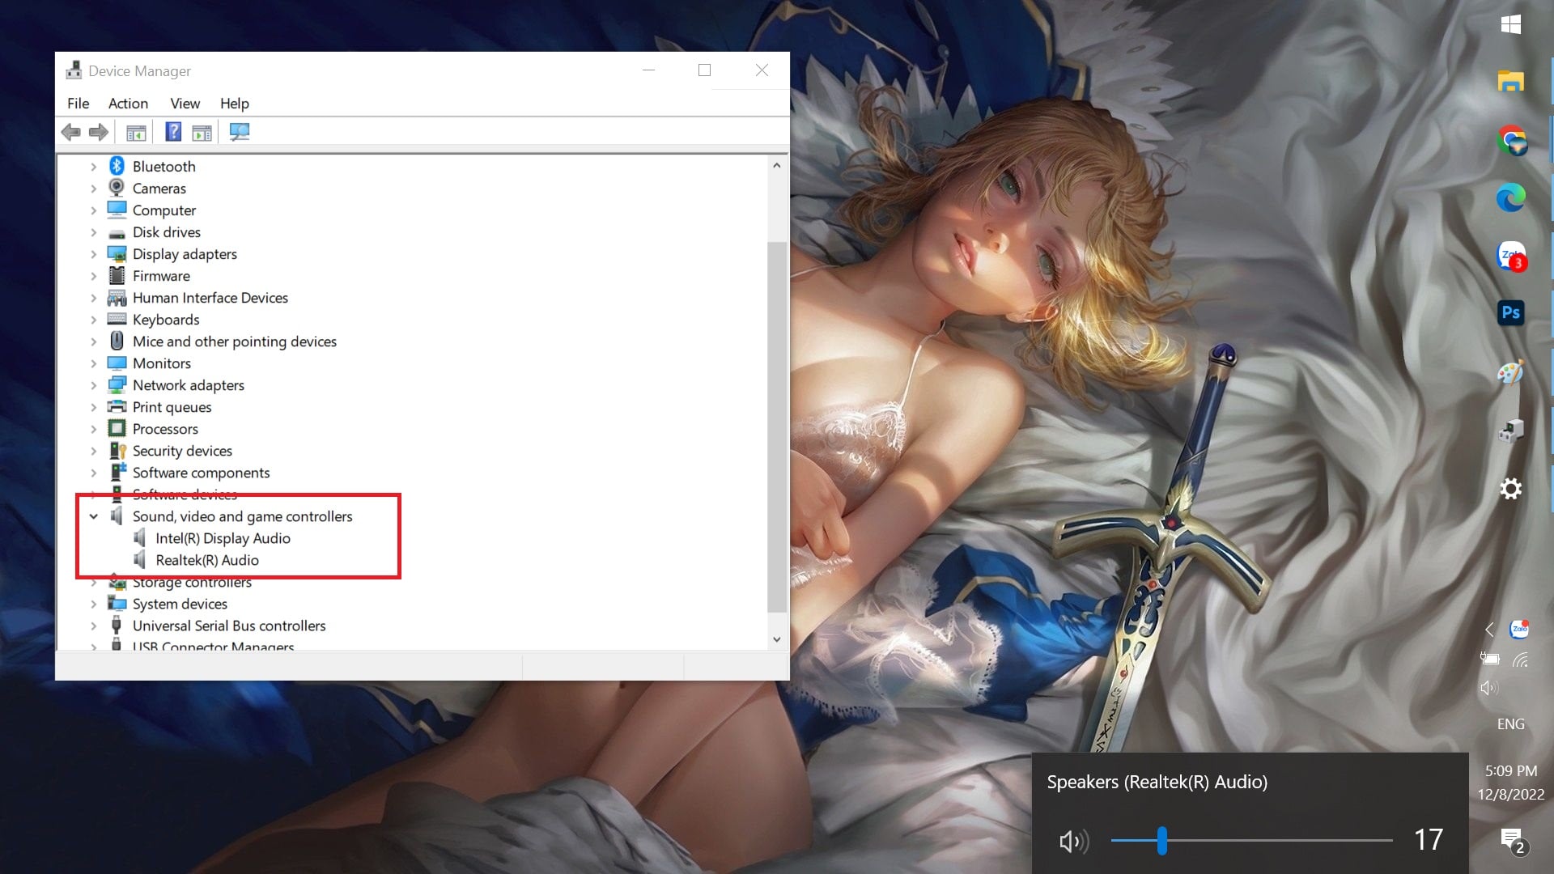Viewport: 1554px width, 874px height.
Task: Open the blue question mark Help toolbar icon
Action: click(173, 131)
